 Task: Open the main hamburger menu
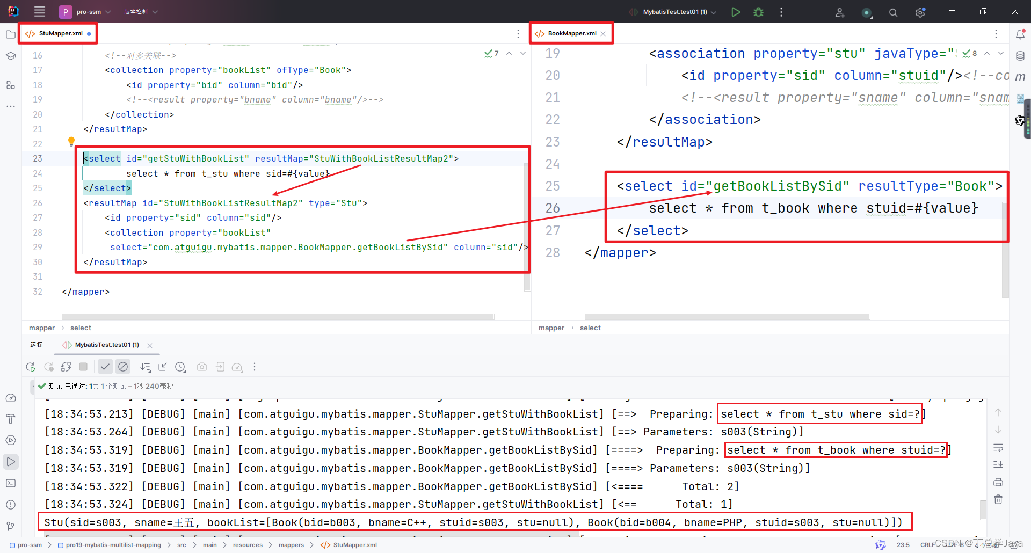click(39, 11)
